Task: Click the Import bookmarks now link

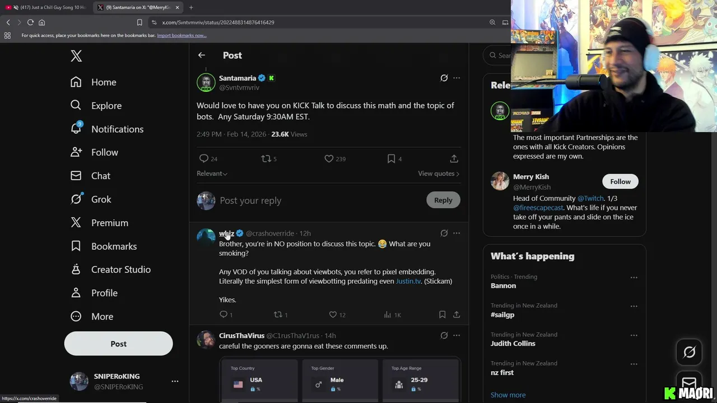Action: point(181,35)
